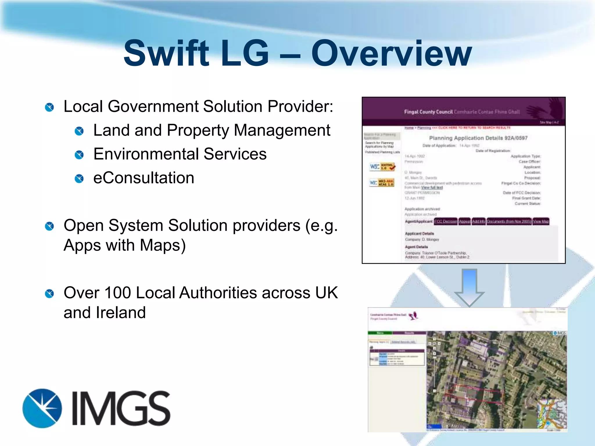Click the "eConsultation" text
The height and width of the screenshot is (446, 595).
tap(144, 178)
